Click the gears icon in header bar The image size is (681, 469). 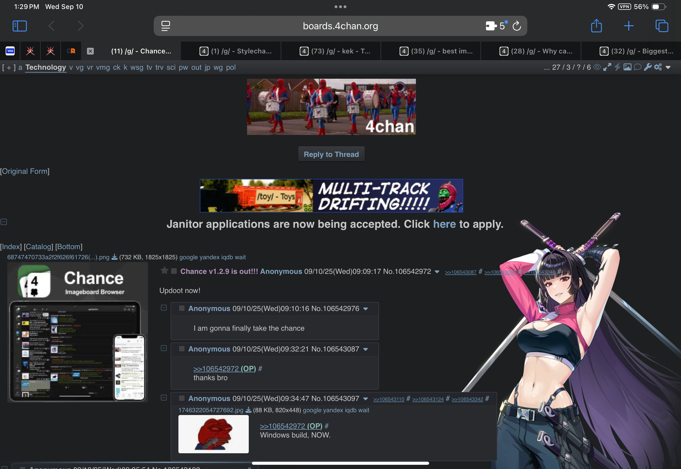pyautogui.click(x=658, y=67)
